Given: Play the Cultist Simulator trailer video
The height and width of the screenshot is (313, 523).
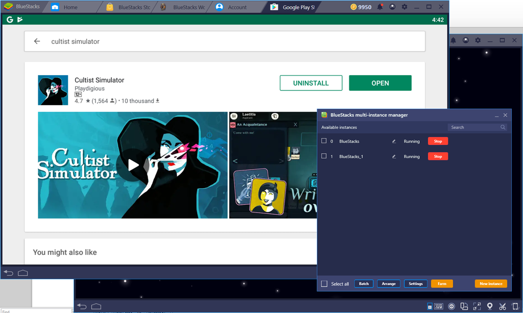Looking at the screenshot, I should pos(132,164).
